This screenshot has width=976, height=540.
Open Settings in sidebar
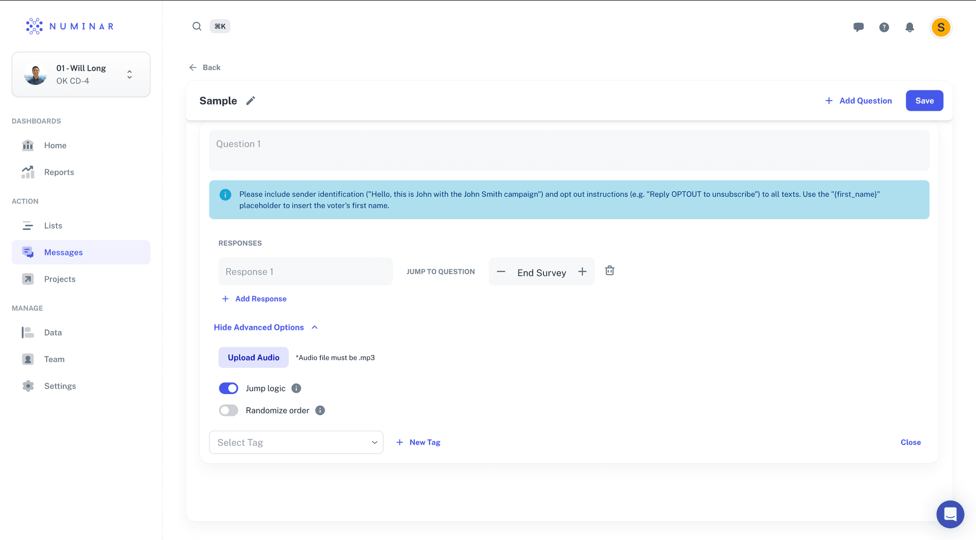81,386
